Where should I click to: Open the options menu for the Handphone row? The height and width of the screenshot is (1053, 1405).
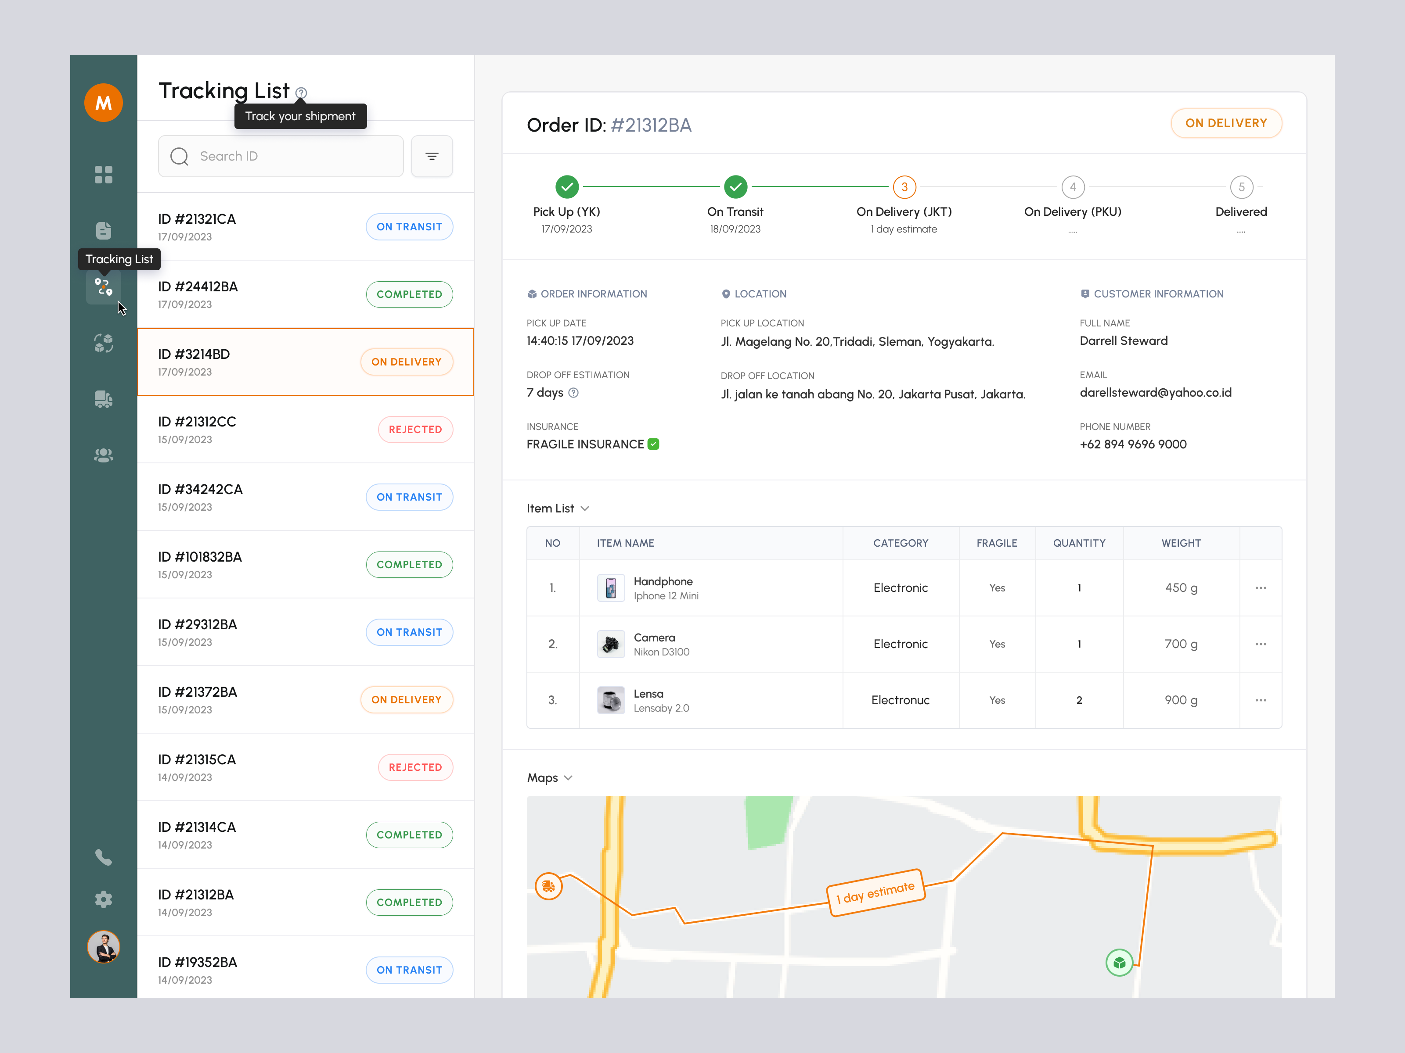[1261, 588]
